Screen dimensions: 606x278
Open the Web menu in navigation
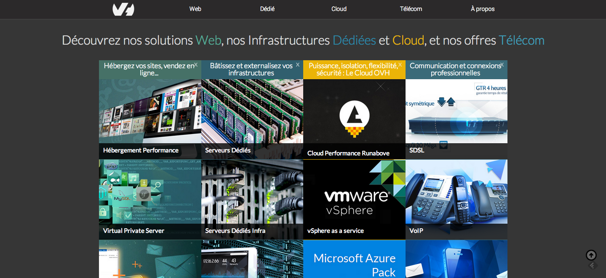pyautogui.click(x=195, y=9)
